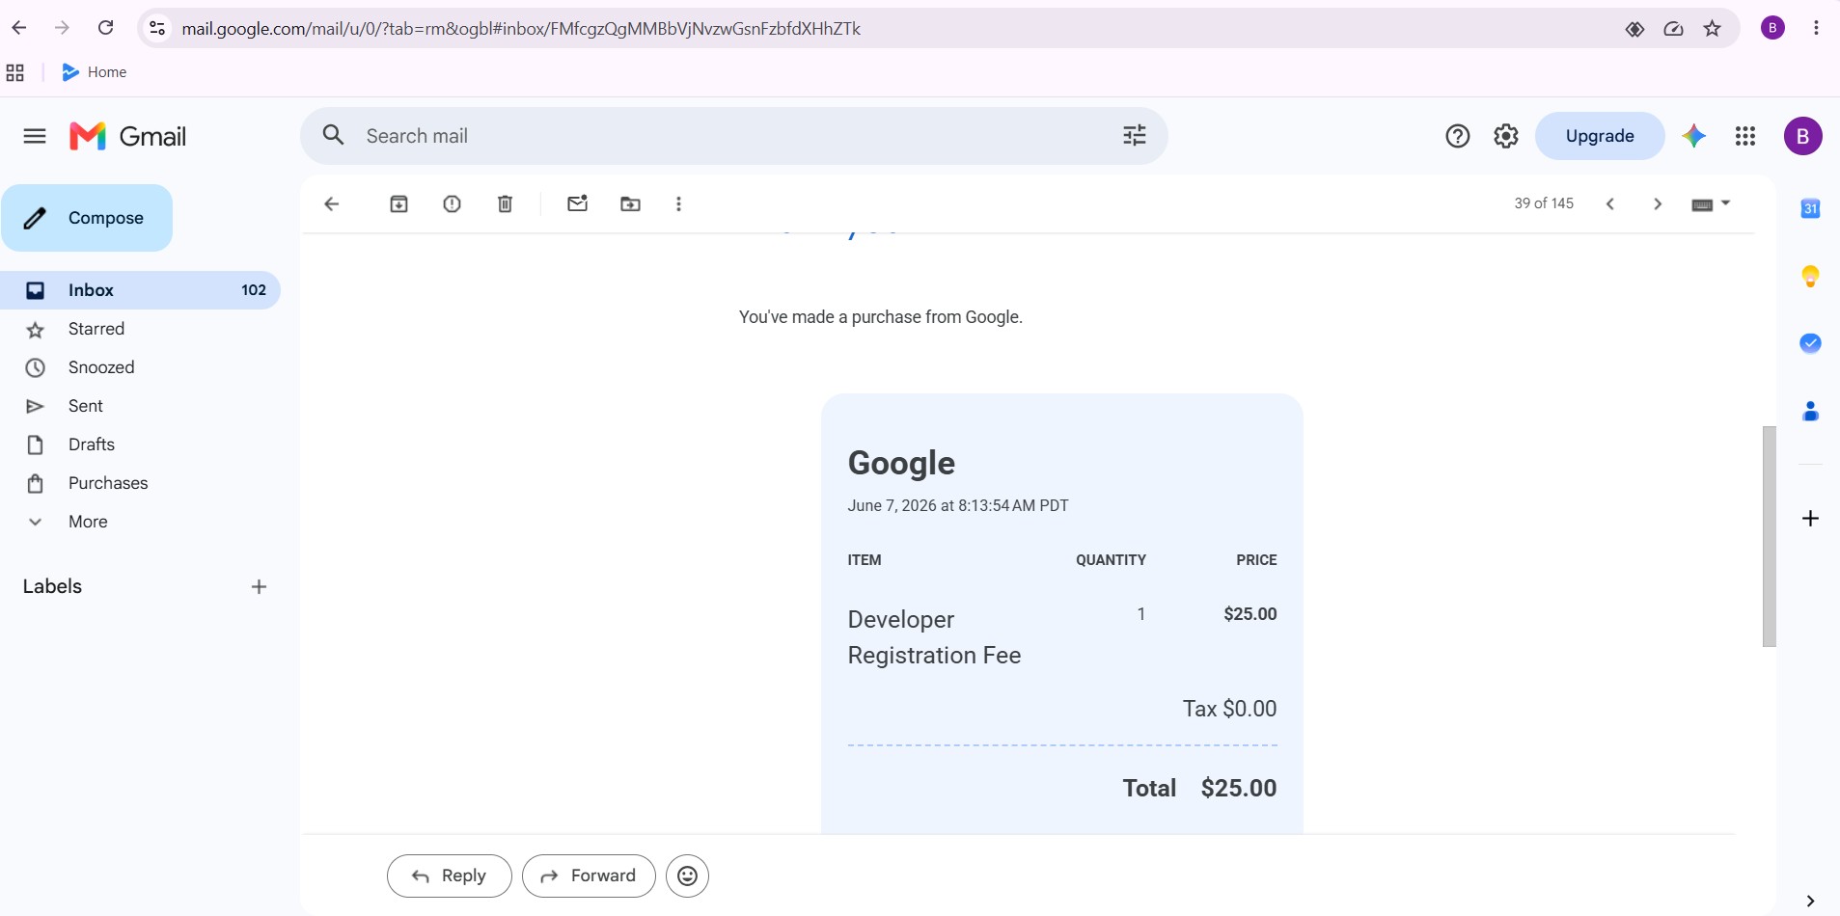The width and height of the screenshot is (1840, 916).
Task: Go back to inbox arrow
Action: tap(332, 203)
